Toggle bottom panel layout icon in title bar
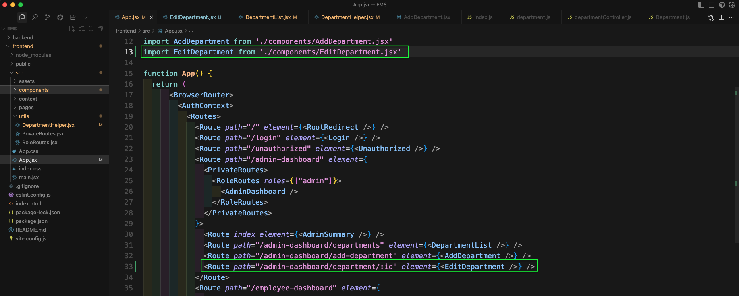The width and height of the screenshot is (739, 296). (712, 5)
